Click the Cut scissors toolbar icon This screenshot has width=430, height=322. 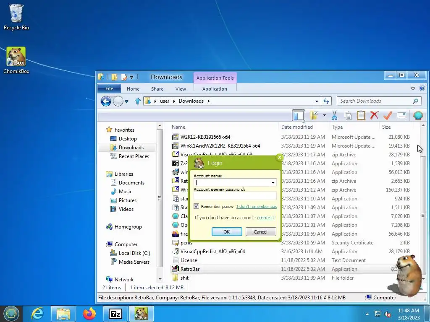334,116
